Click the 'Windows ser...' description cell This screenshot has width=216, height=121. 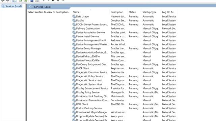point(118,112)
